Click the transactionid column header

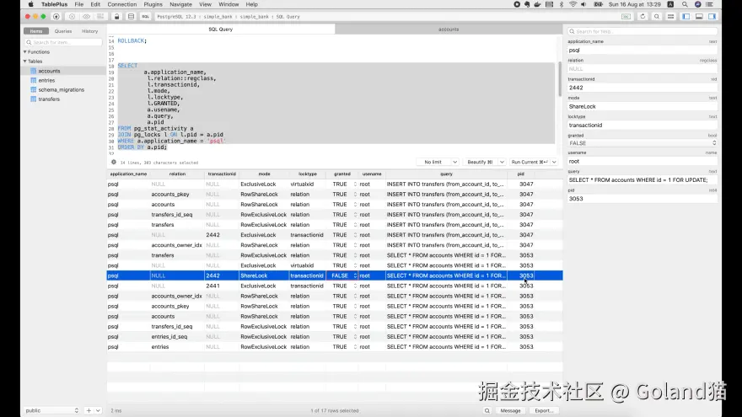[x=222, y=174]
